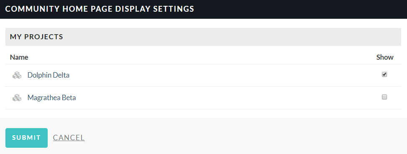Cancel the display settings changes
The image size is (407, 154).
(69, 138)
